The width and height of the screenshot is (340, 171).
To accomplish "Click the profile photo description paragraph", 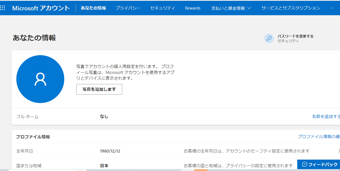I will tap(125, 72).
